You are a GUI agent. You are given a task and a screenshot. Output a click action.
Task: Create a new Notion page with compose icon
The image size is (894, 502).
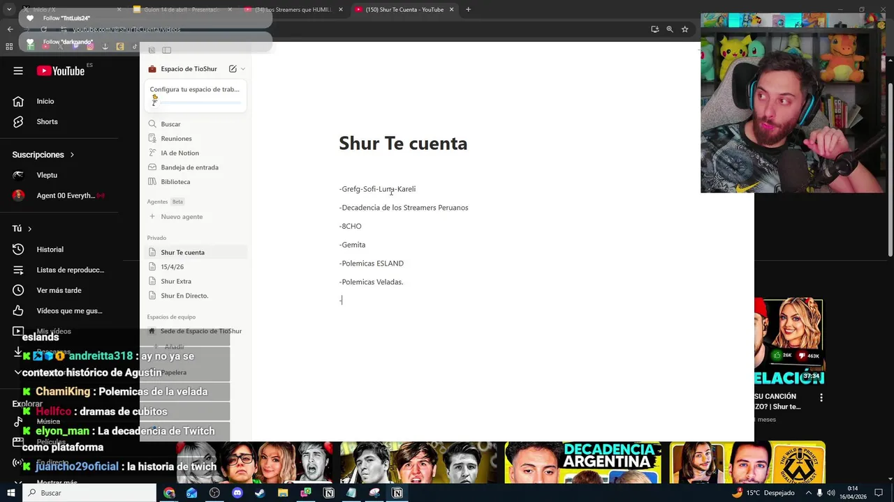(233, 69)
